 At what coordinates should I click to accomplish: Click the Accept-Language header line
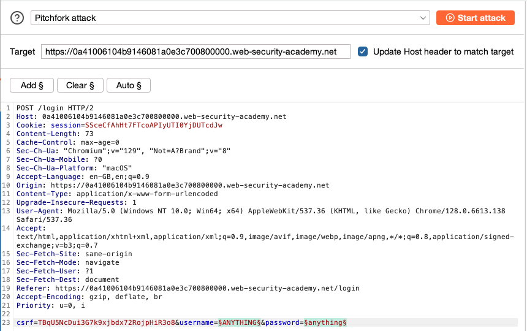[83, 177]
